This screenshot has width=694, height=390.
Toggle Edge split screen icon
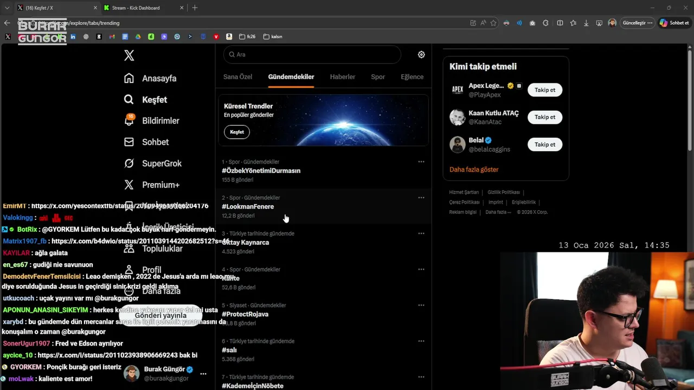pyautogui.click(x=560, y=23)
